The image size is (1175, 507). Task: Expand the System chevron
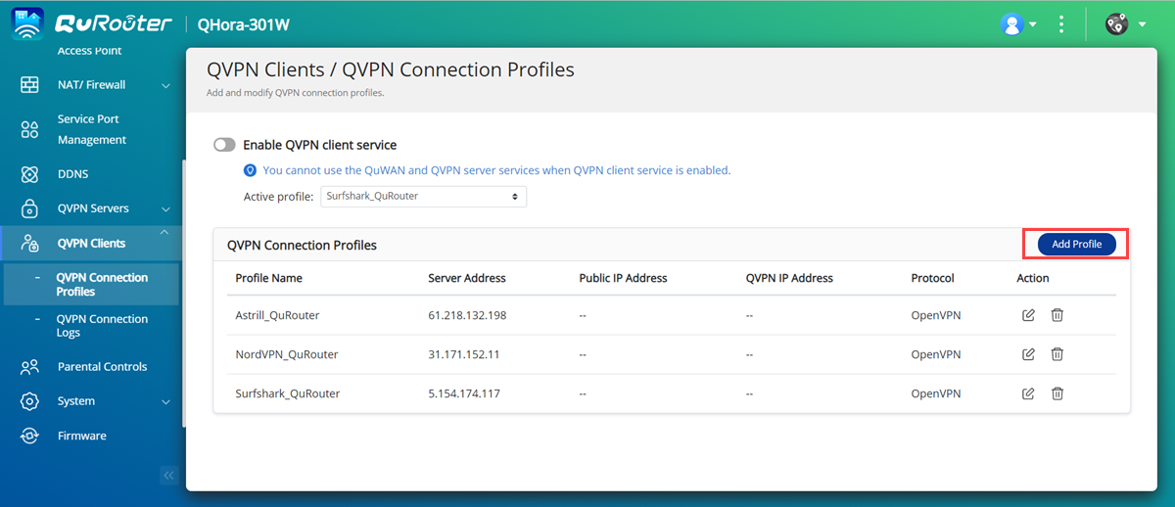click(165, 402)
